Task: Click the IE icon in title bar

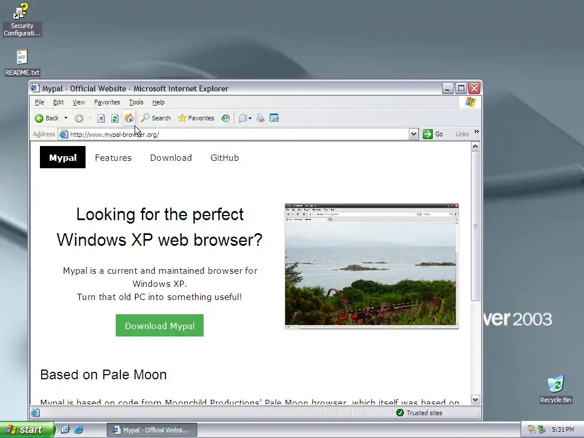Action: pyautogui.click(x=35, y=88)
